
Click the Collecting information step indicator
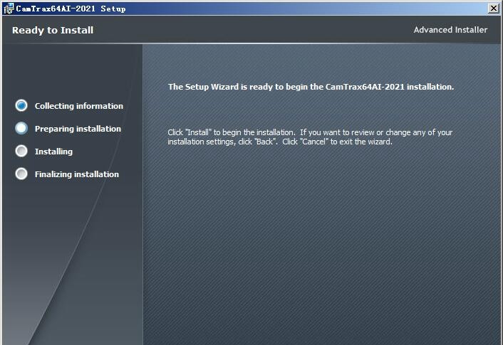pyautogui.click(x=21, y=105)
